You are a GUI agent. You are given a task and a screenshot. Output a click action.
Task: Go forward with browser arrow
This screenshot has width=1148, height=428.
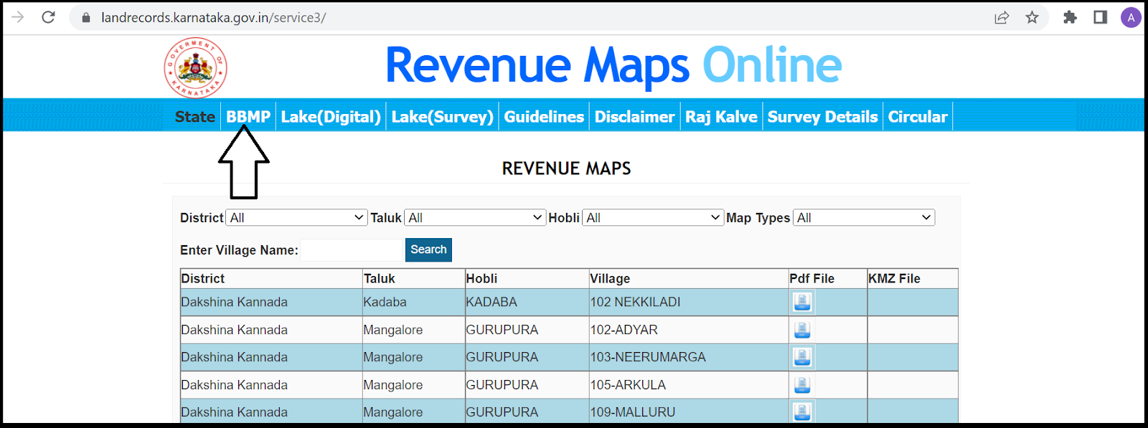[x=18, y=17]
